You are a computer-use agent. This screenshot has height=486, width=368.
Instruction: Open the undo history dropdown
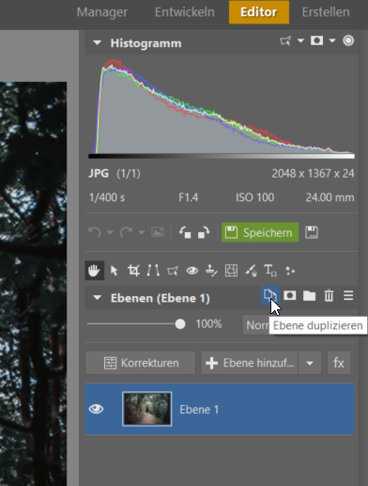point(110,232)
